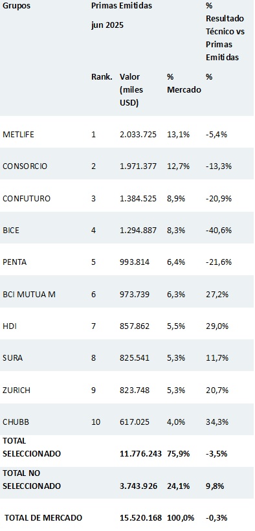Screen dimensions: 255x531
Task: Select TOTAL SELECCIONADO row label
Action: [32, 447]
